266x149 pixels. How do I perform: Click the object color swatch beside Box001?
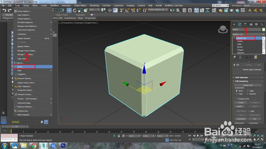click(263, 29)
